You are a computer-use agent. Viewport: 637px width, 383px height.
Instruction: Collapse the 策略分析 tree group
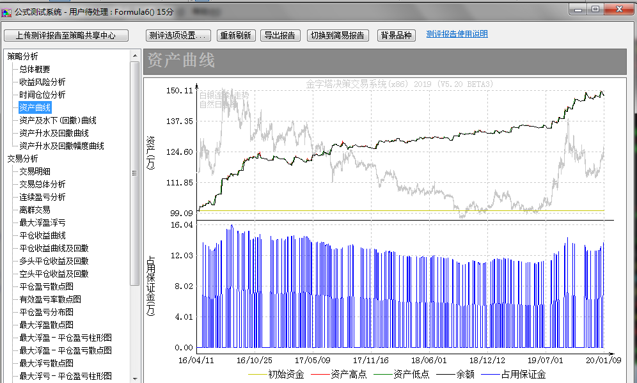22,56
